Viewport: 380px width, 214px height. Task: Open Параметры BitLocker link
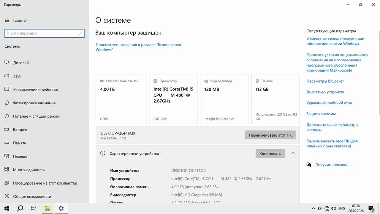click(x=325, y=81)
